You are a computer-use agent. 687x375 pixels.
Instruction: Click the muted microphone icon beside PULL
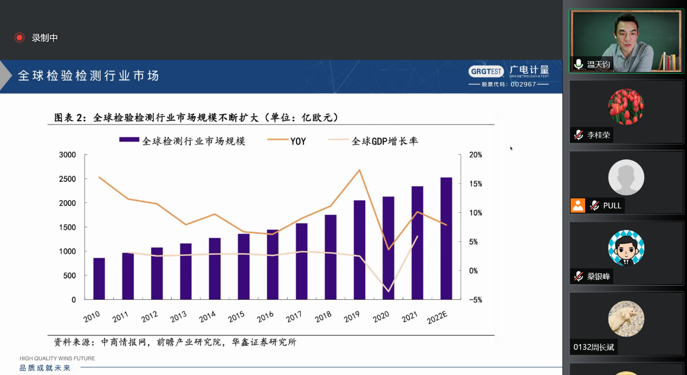click(594, 206)
